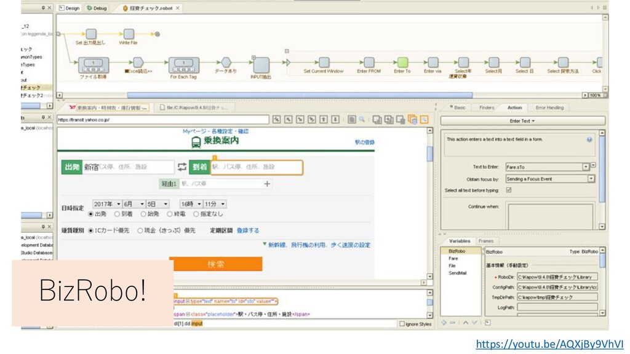Open the 5日 day dropdown
Screen dimensions: 630x354
[157, 204]
